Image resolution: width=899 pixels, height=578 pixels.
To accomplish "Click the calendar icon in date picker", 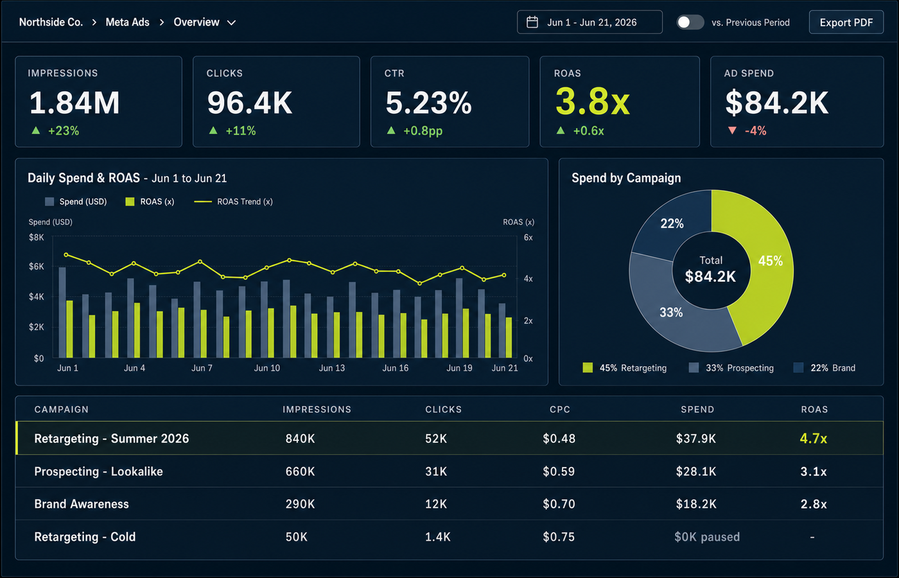I will point(532,22).
